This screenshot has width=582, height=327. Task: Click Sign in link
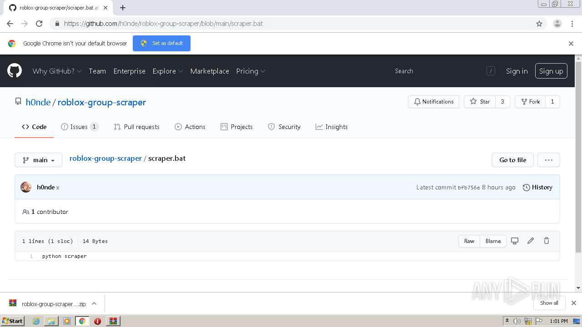(x=517, y=71)
